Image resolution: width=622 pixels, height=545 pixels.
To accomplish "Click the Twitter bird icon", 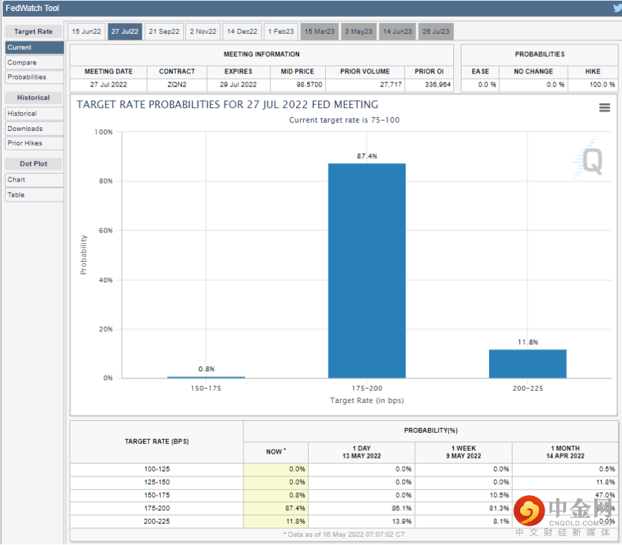I will coord(616,8).
